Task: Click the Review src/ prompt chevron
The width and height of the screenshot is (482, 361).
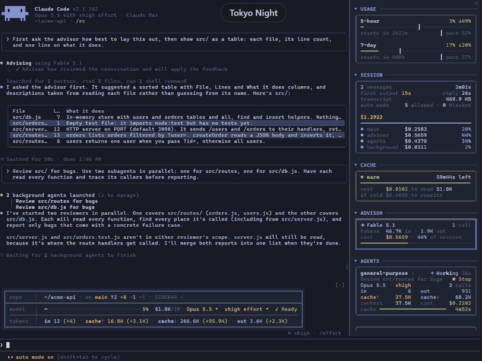Action: (x=8, y=171)
